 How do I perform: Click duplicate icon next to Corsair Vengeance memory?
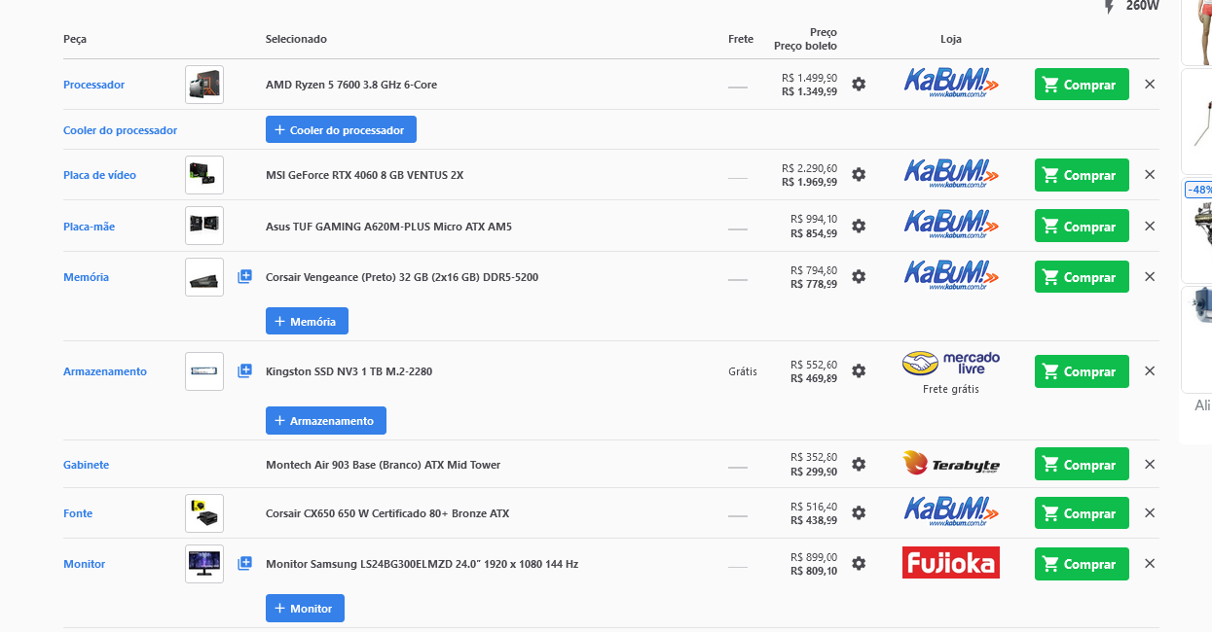click(x=244, y=277)
